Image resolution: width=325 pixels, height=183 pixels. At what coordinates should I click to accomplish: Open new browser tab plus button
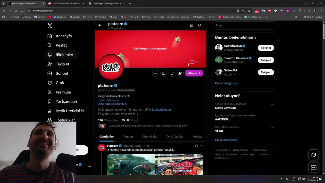pos(130,4)
